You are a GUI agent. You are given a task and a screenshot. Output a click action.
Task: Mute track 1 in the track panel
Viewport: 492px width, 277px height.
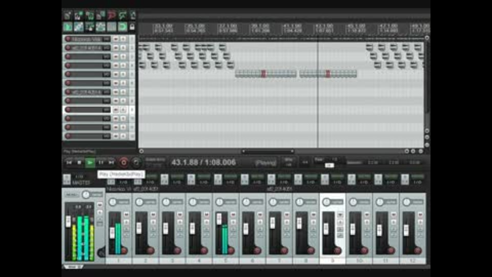pos(116,39)
